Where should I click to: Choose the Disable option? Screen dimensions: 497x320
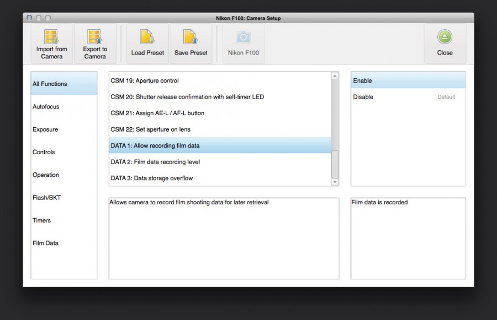pyautogui.click(x=408, y=97)
